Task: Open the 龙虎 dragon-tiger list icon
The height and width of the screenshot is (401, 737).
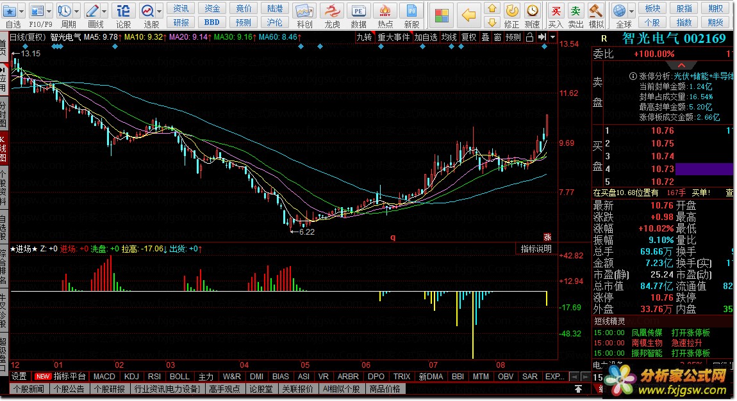Action: (x=333, y=10)
